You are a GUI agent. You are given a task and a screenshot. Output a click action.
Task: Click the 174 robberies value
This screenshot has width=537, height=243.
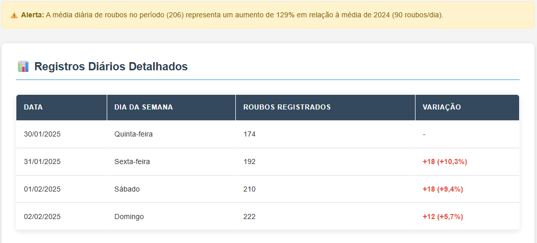pos(250,134)
